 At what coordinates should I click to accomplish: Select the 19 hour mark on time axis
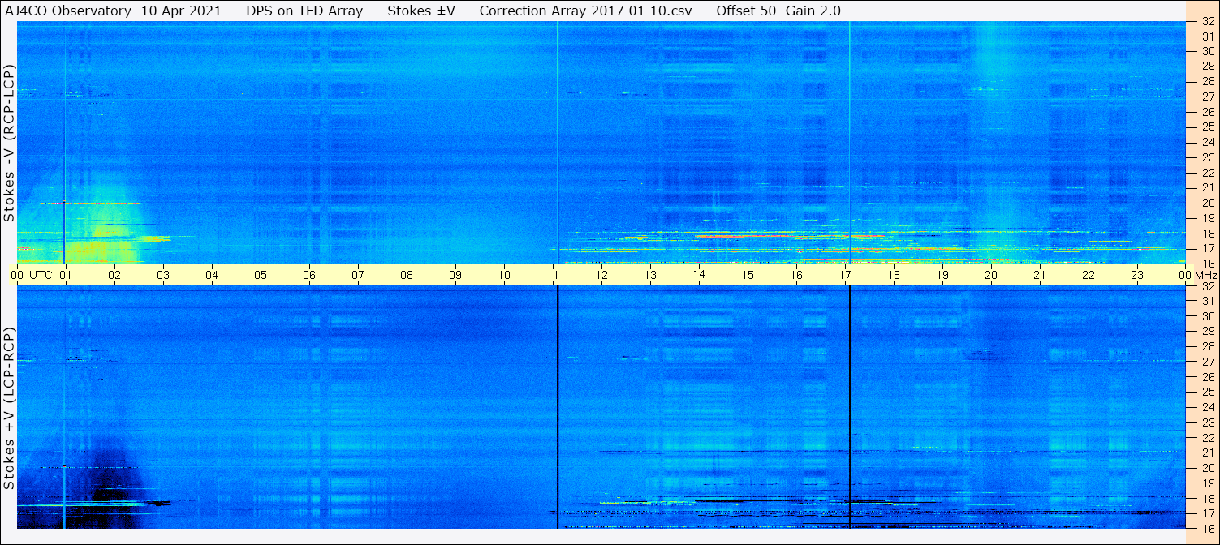942,275
